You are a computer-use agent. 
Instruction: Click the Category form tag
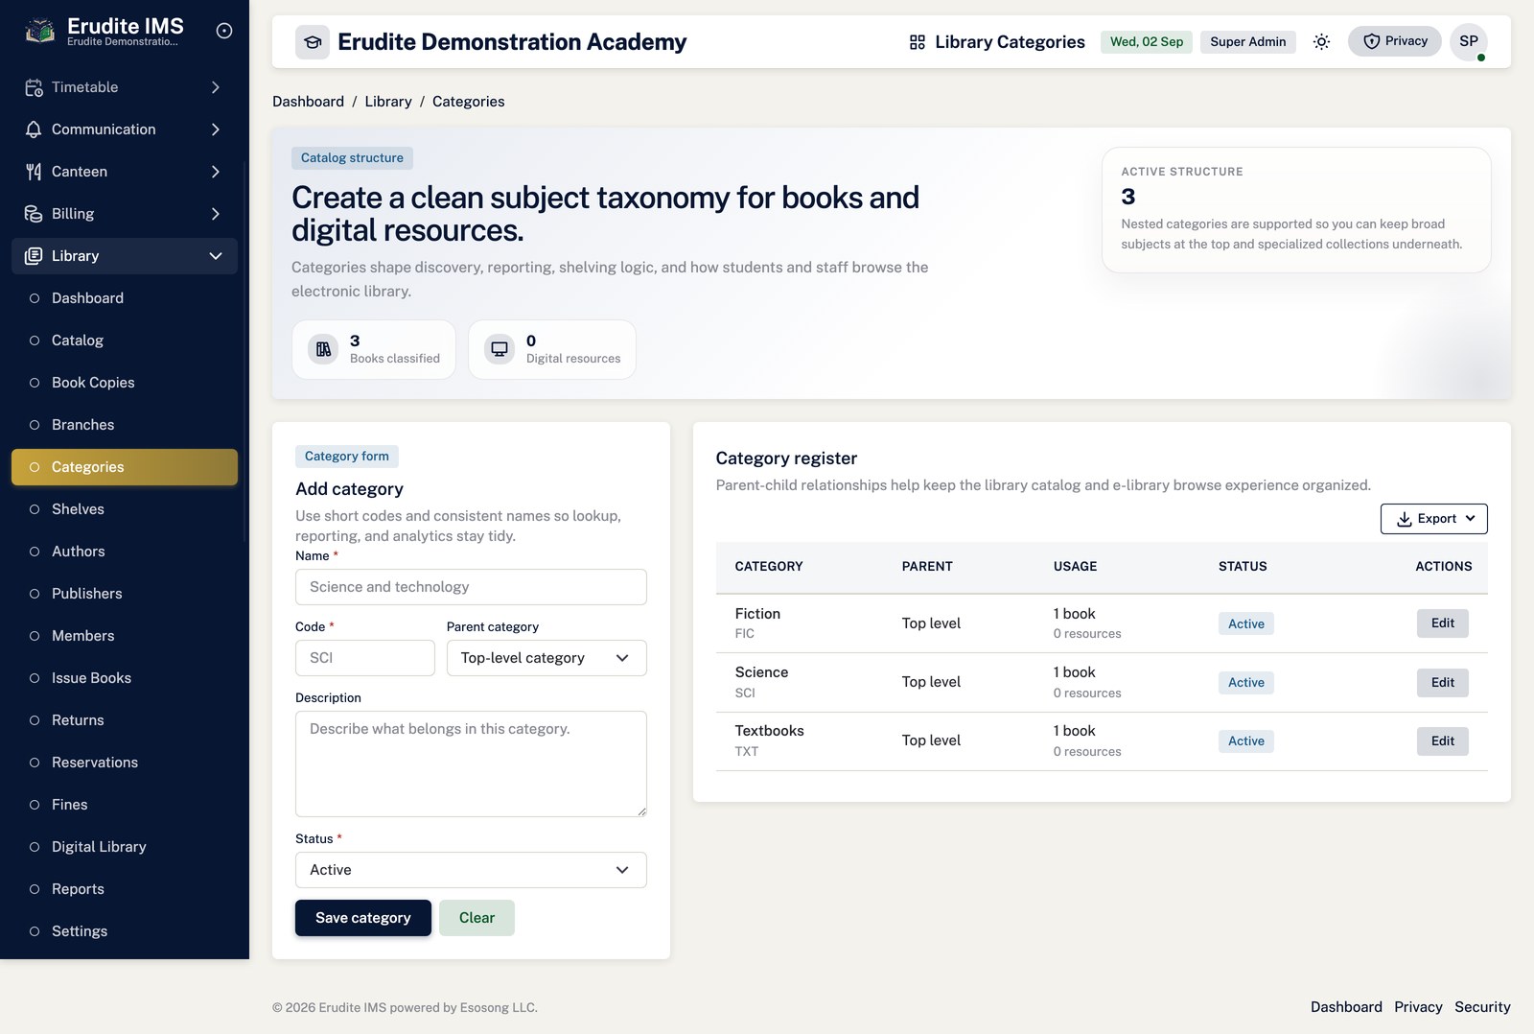(x=347, y=457)
